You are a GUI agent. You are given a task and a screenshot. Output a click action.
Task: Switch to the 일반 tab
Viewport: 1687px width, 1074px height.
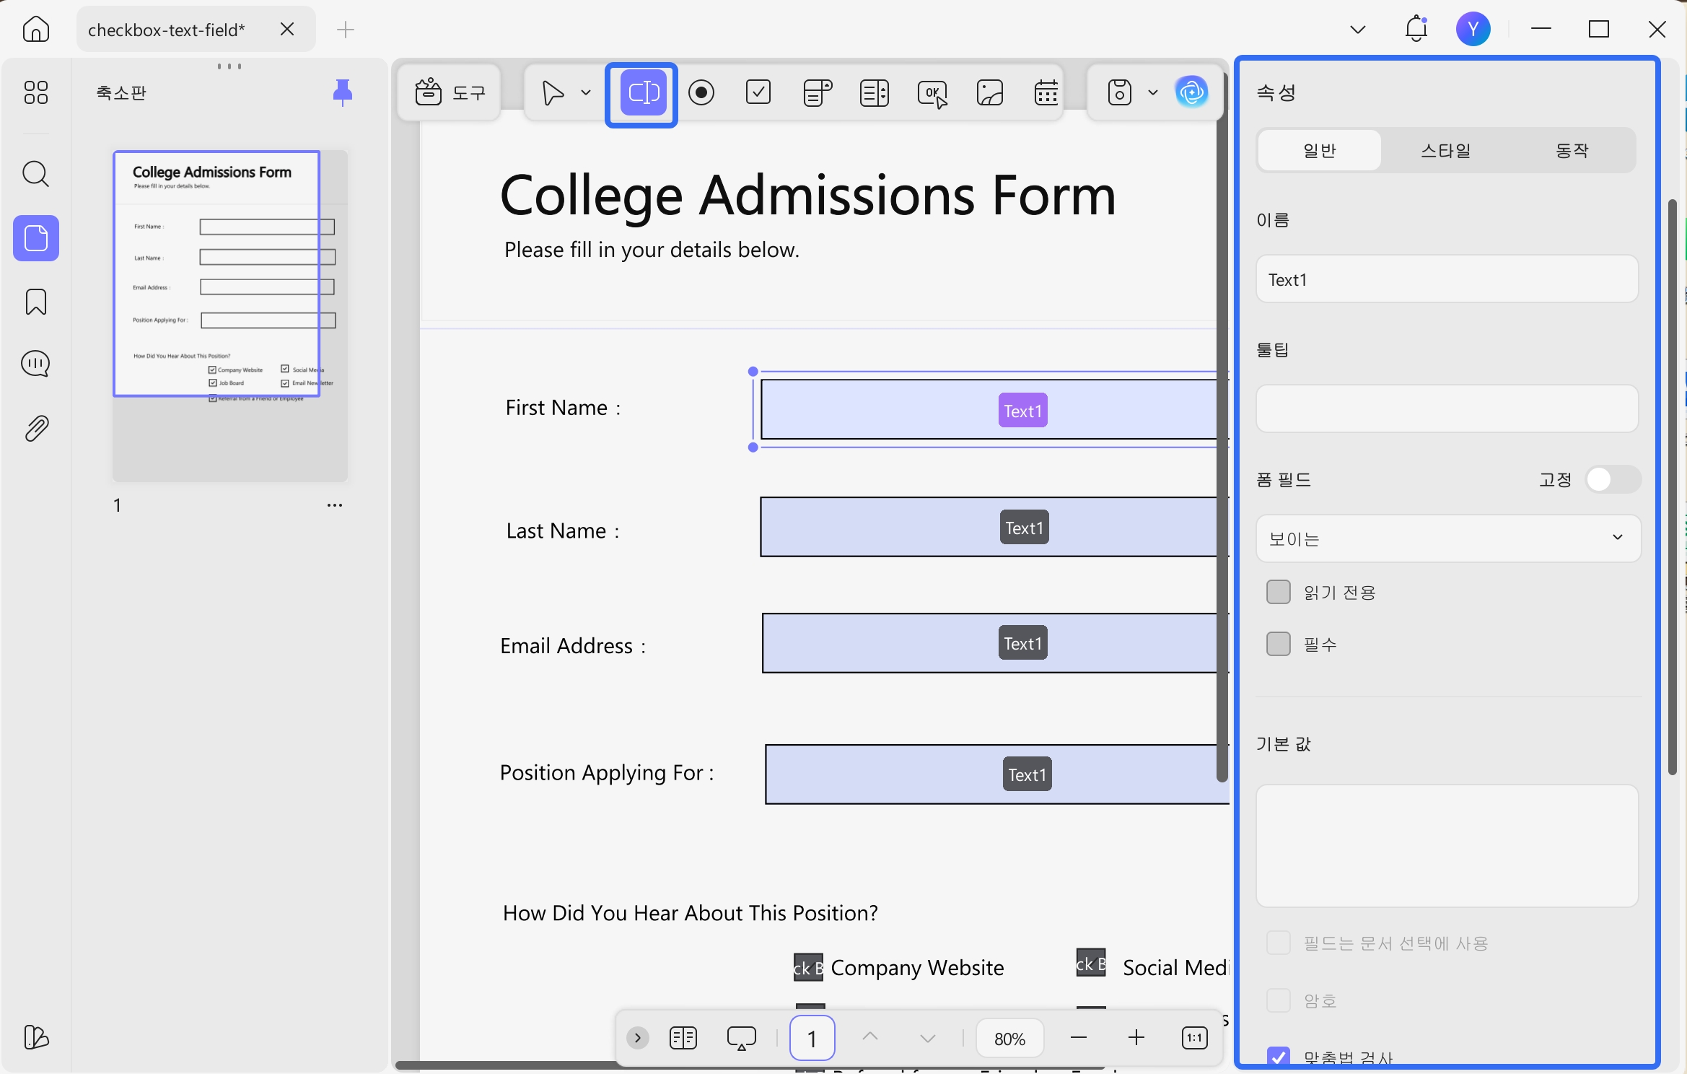[1320, 150]
